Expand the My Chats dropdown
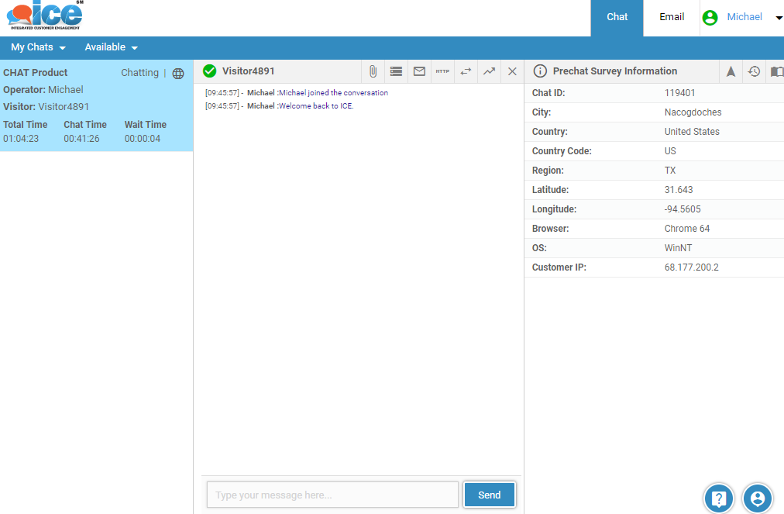This screenshot has width=784, height=514. pos(38,47)
